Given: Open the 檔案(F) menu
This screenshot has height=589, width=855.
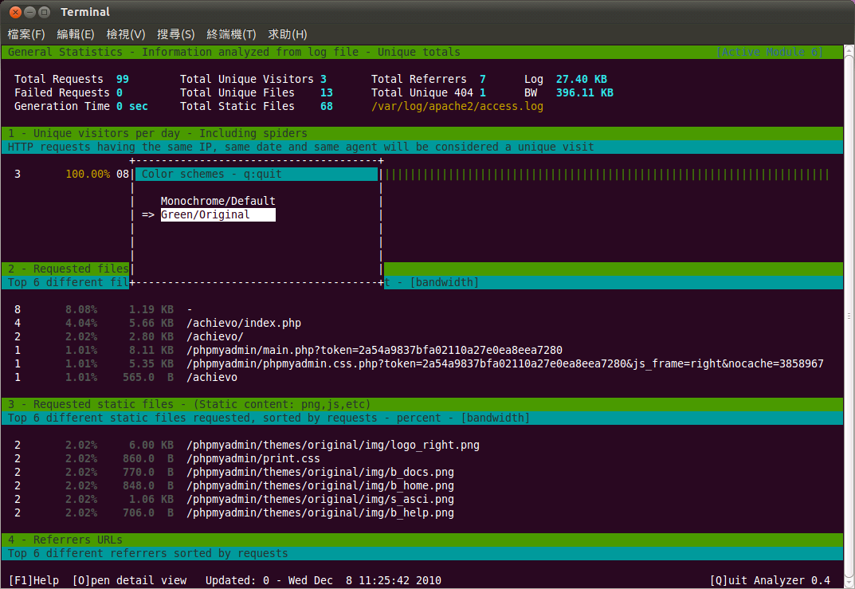Looking at the screenshot, I should [x=26, y=34].
